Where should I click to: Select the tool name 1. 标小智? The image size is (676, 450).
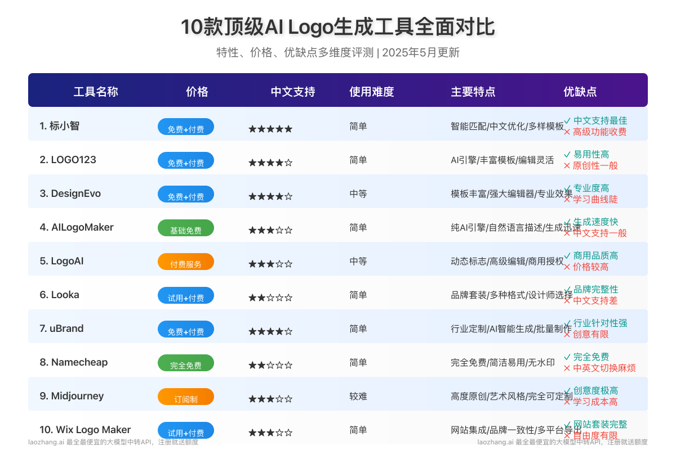60,126
